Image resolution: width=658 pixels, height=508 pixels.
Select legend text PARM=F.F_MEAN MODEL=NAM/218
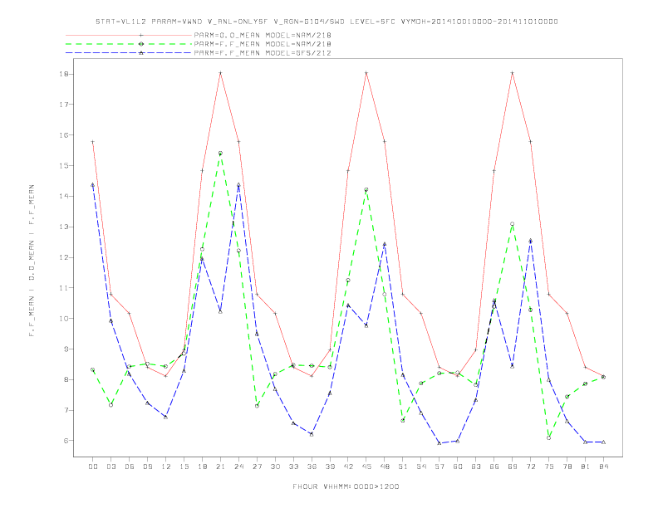point(263,44)
